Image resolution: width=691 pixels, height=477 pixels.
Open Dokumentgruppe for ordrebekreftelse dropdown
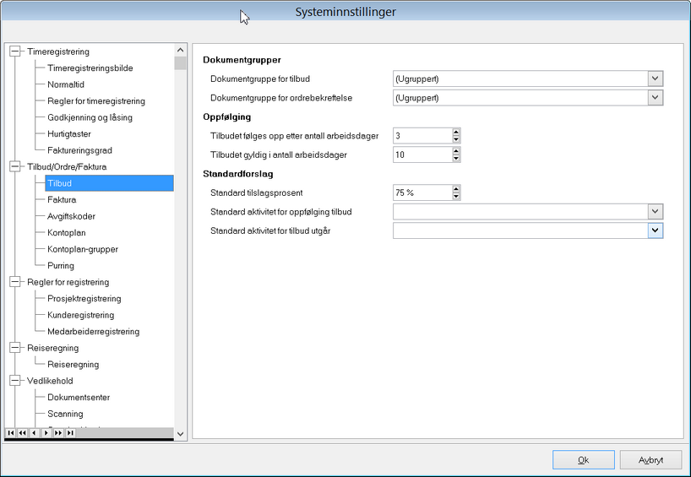pyautogui.click(x=656, y=98)
